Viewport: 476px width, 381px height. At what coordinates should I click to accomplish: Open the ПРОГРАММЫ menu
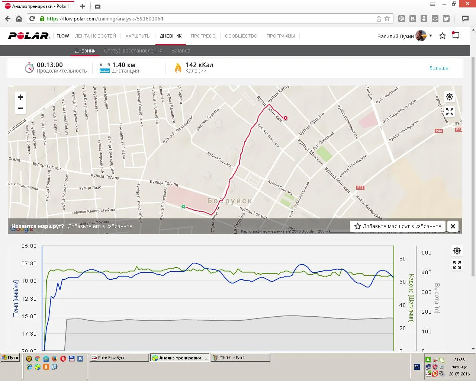pyautogui.click(x=281, y=36)
